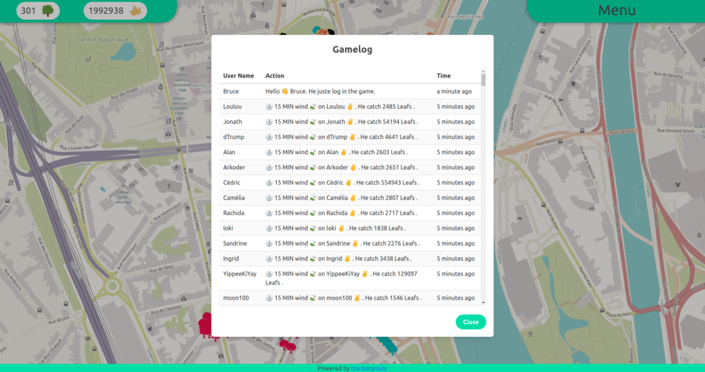Click the teal tree marker on the map
Screen dimensions: 705x372
[388, 344]
